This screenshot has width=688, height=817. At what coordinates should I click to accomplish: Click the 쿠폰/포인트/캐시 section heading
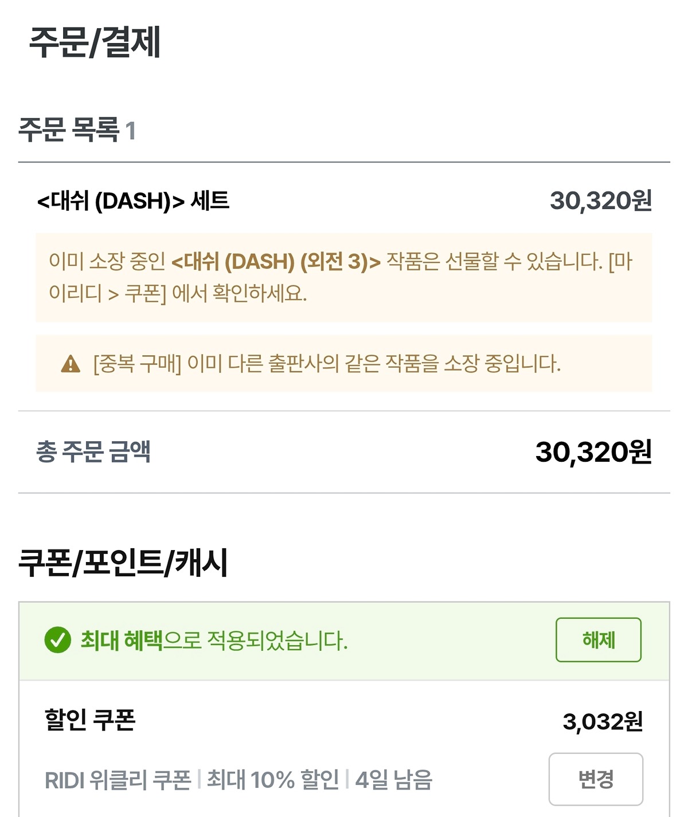tap(123, 562)
